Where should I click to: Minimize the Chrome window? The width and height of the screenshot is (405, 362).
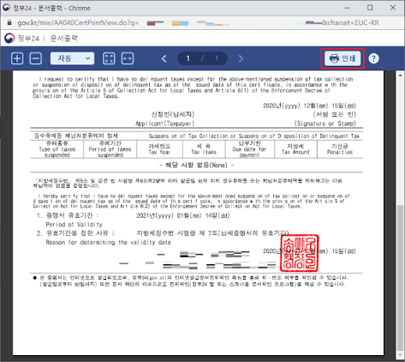coord(347,8)
